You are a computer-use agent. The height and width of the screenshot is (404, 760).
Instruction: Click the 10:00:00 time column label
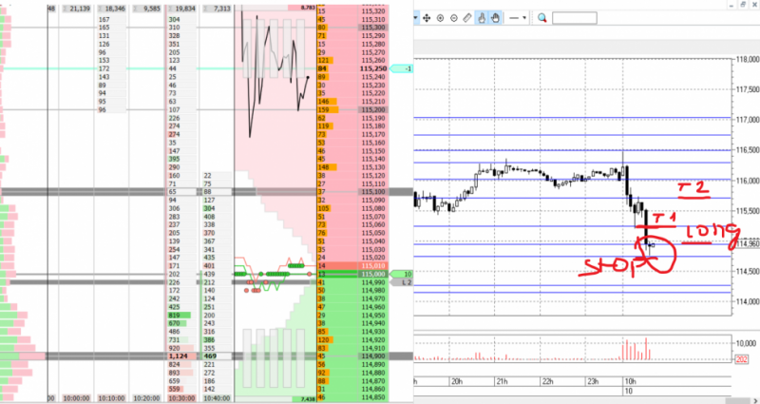[77, 398]
